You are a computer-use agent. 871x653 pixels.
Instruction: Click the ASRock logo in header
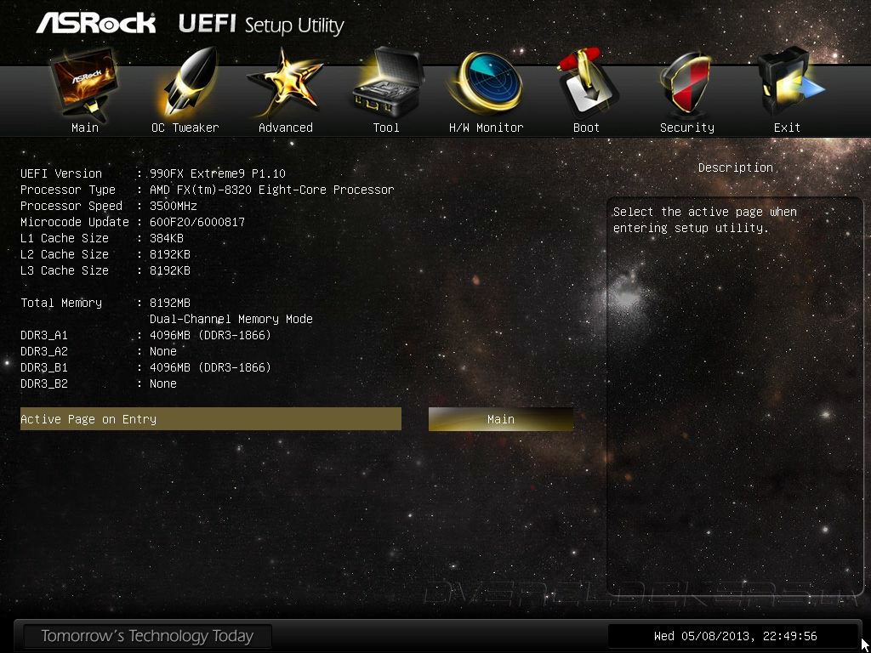(96, 24)
